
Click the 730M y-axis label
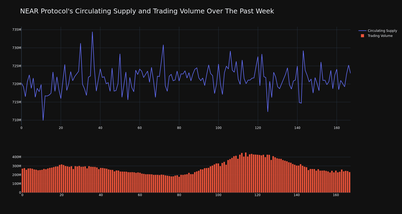tap(17, 48)
